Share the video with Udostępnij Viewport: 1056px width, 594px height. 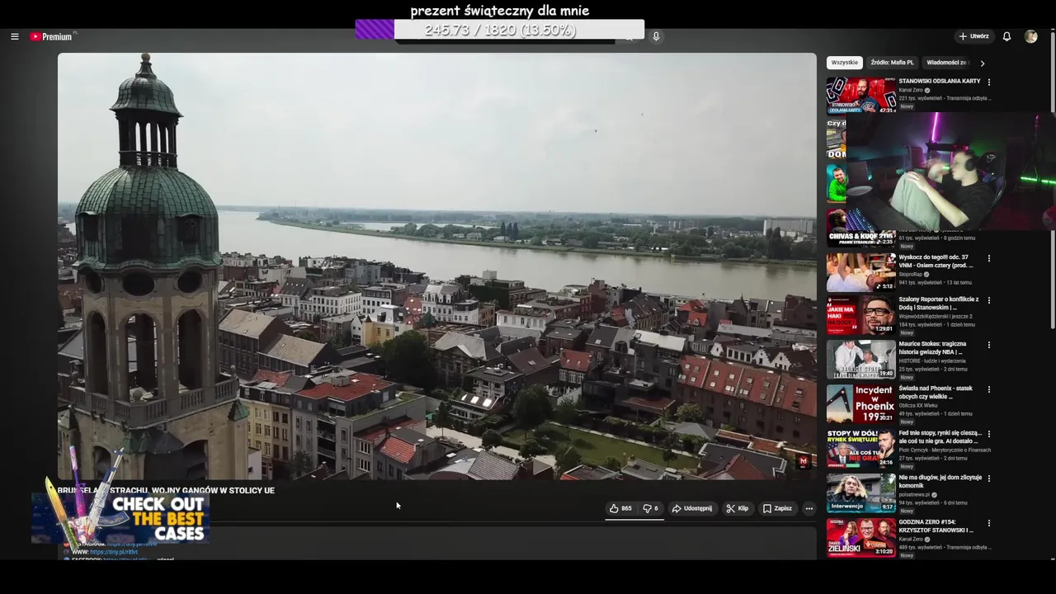click(x=692, y=508)
